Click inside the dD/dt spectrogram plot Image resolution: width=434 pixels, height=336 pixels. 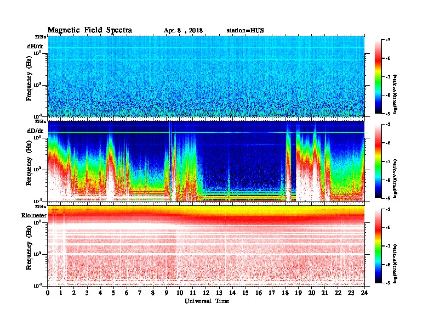pos(206,161)
